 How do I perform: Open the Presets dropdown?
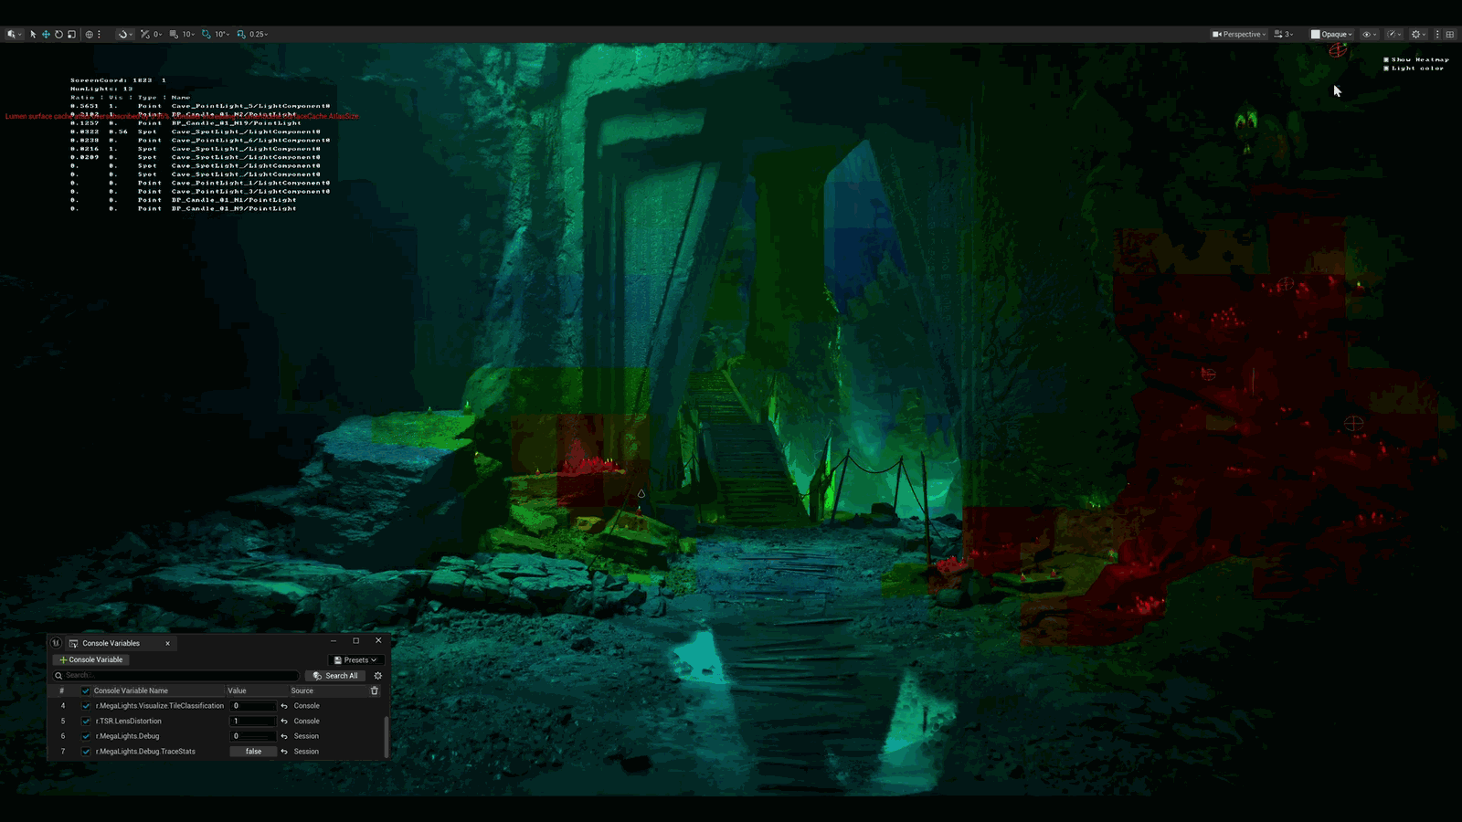355,659
